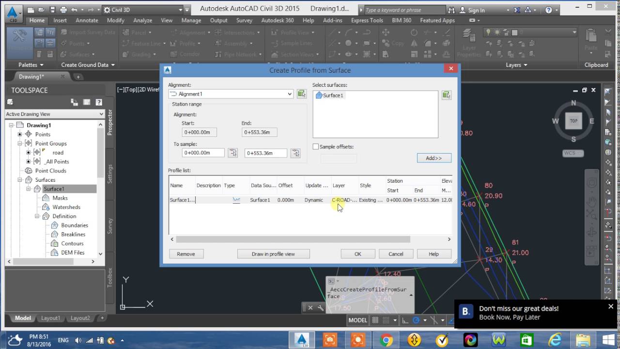The width and height of the screenshot is (620, 349).
Task: Toggle ortho mode icon in status bar
Action: point(405,320)
